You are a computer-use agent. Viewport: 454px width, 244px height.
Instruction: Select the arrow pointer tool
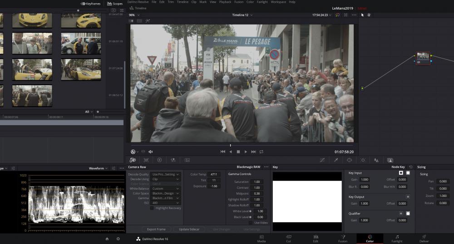coord(362,15)
